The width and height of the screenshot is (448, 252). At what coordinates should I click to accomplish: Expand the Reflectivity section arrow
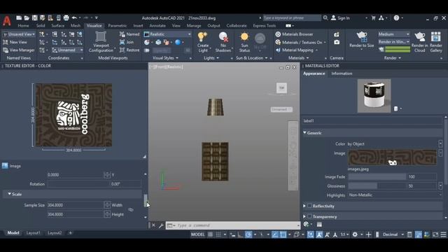304,206
